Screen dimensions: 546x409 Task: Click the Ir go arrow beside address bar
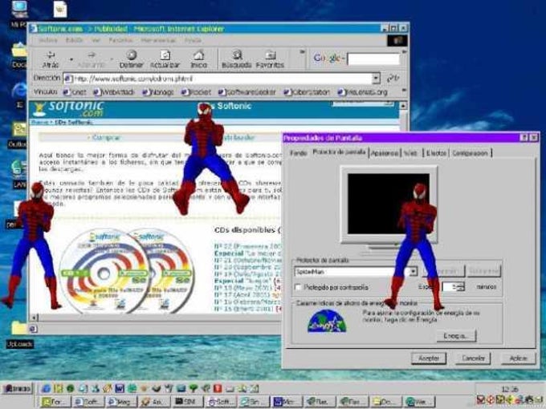pos(393,79)
